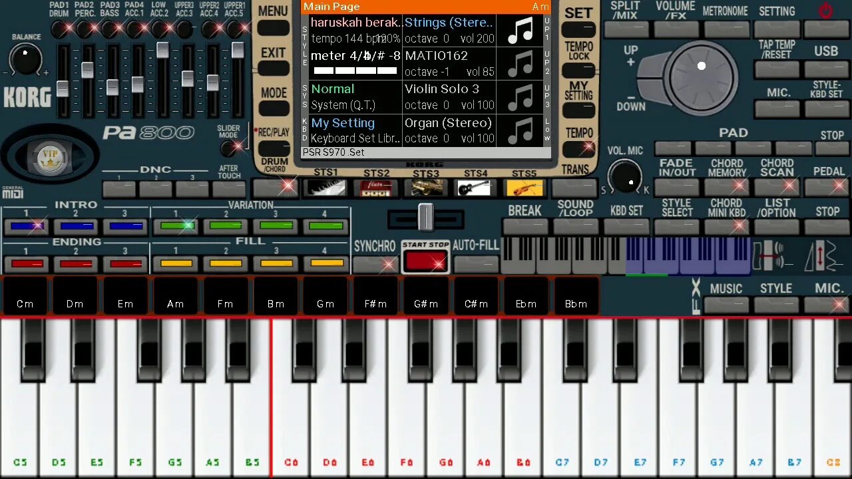Open the Normal System (Q.T.) selector
Viewport: 852px width, 479px height.
pyautogui.click(x=355, y=97)
